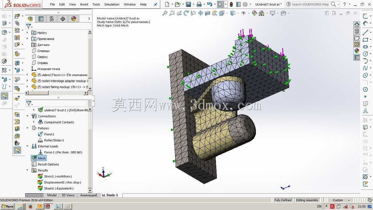This screenshot has width=373, height=210.
Task: Switch to the Анимация1 tab
Action: point(88,195)
